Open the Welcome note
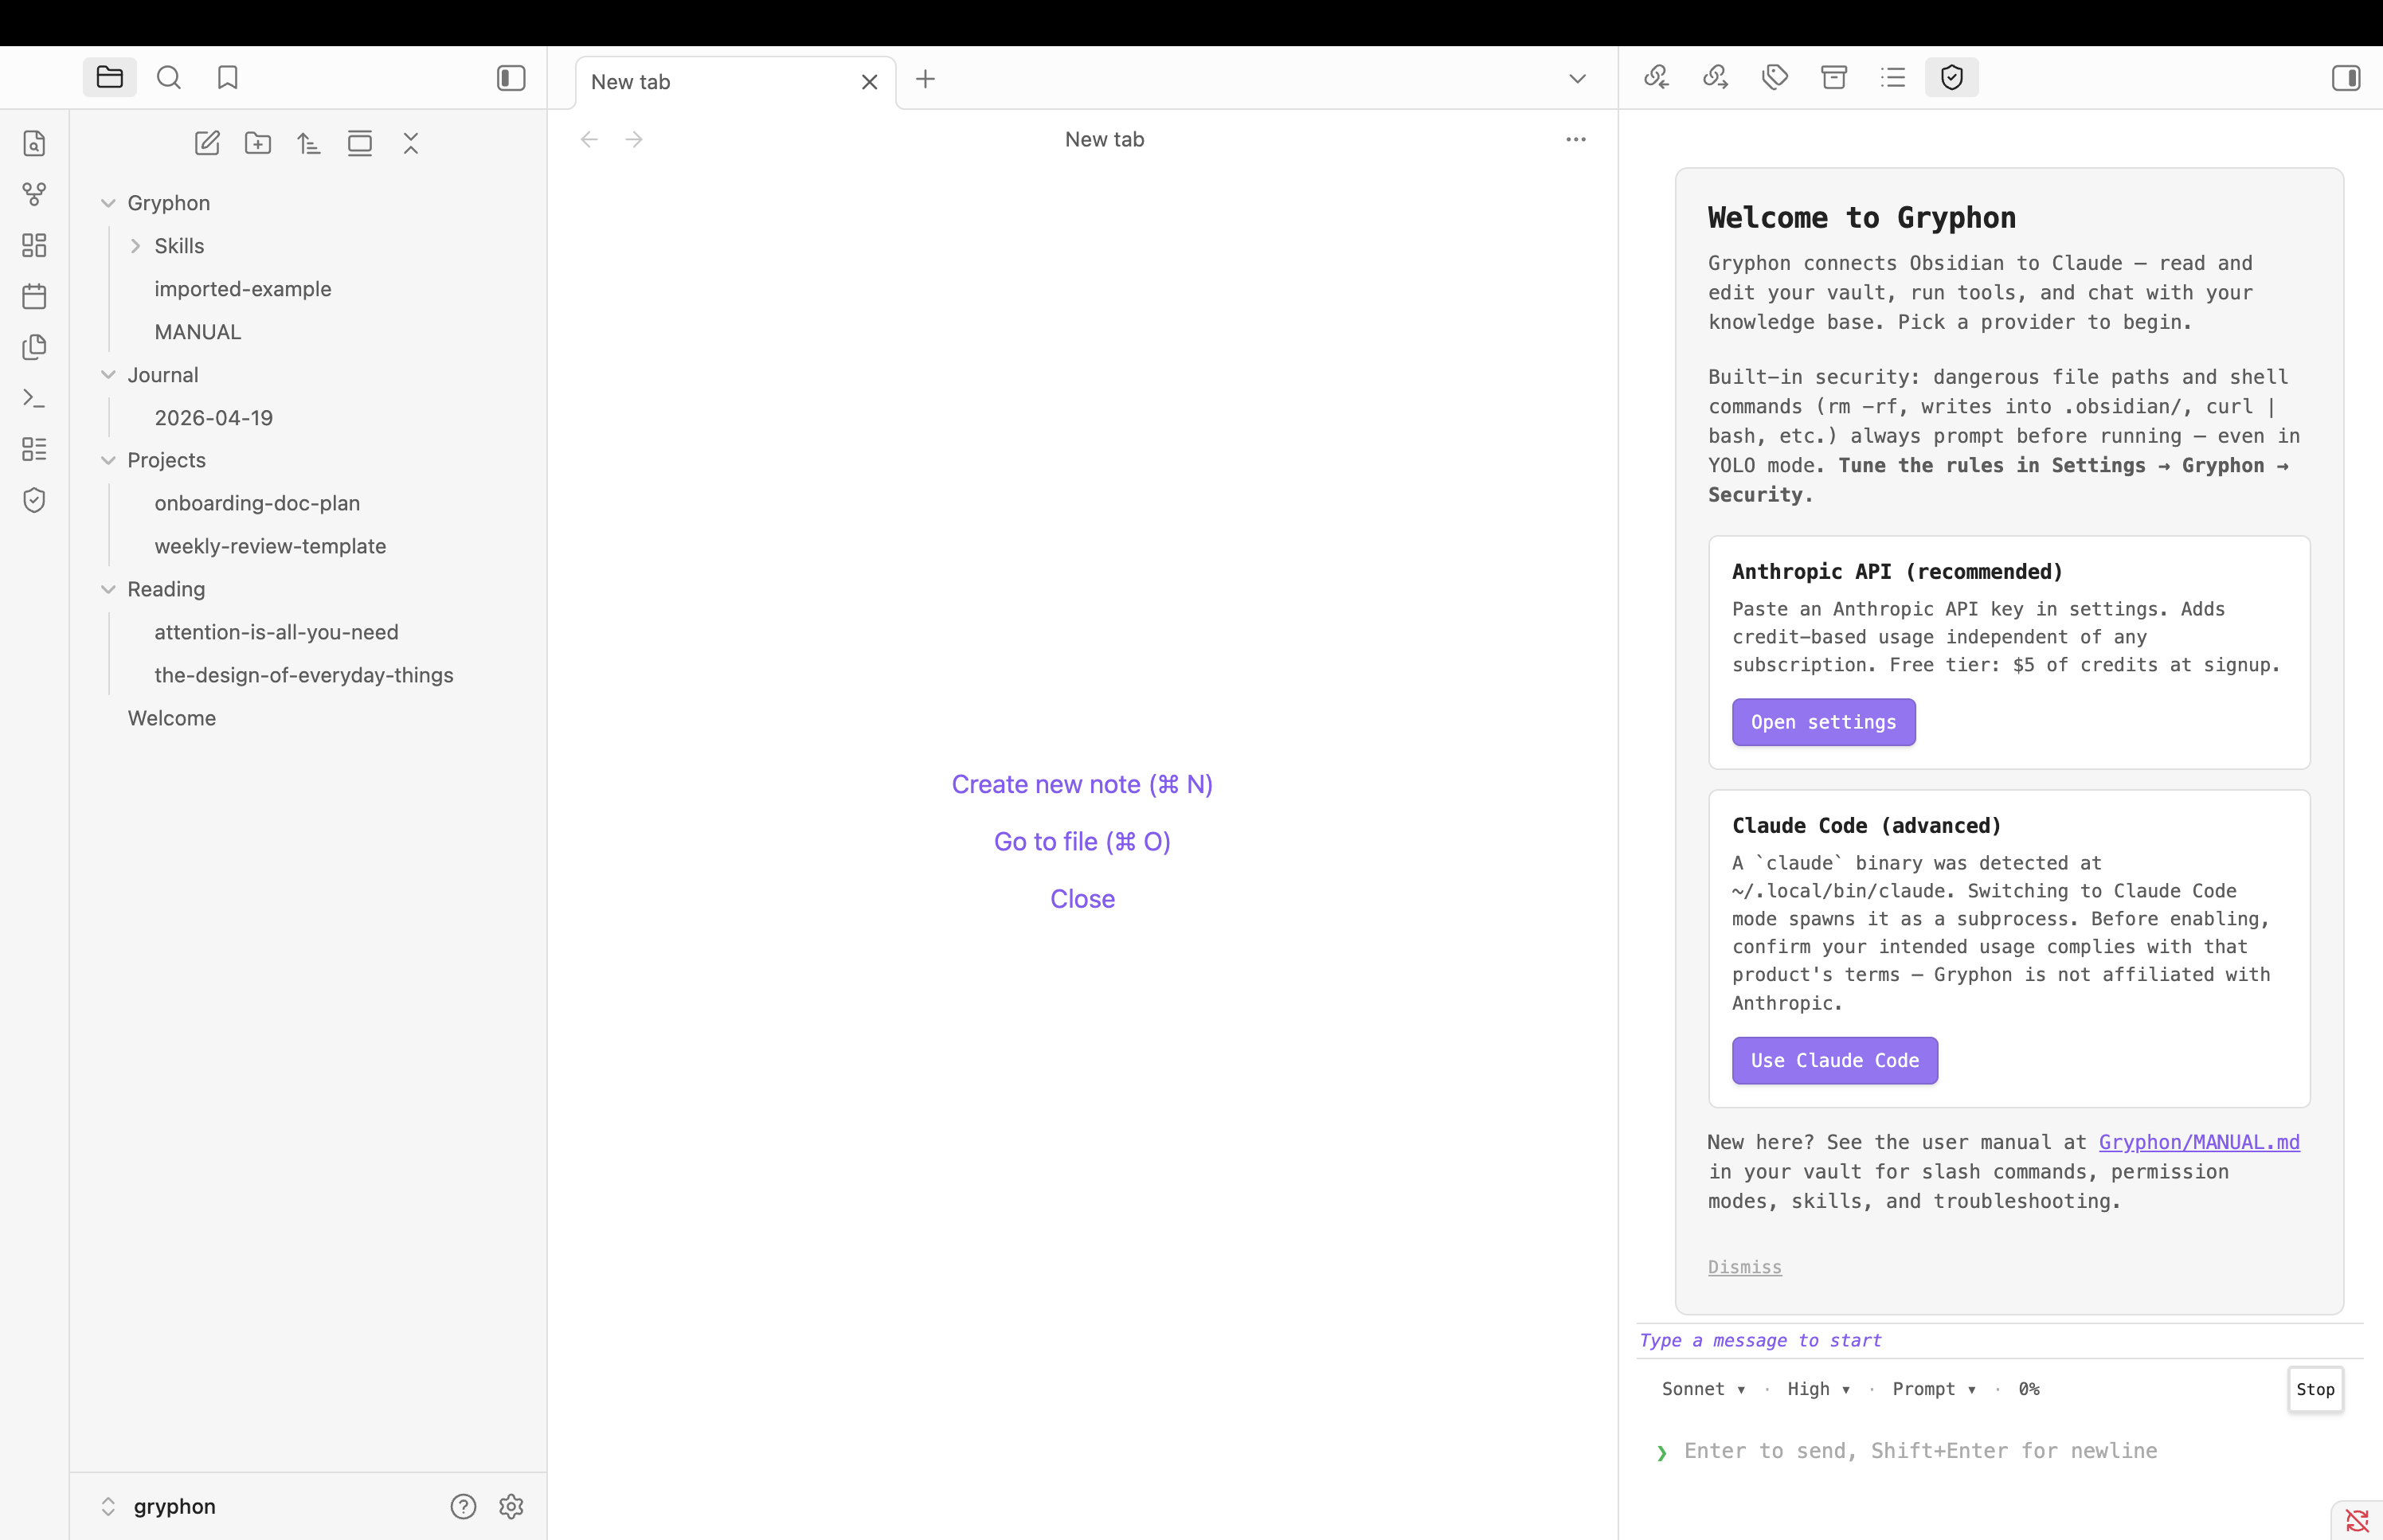The height and width of the screenshot is (1540, 2383). click(172, 719)
